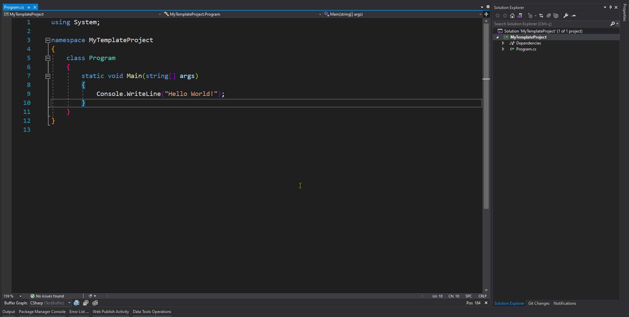629x317 pixels.
Task: Click the split editor icon above scrollbar
Action: pyautogui.click(x=486, y=14)
